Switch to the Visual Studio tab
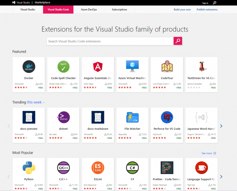The image size is (237, 191). click(28, 10)
